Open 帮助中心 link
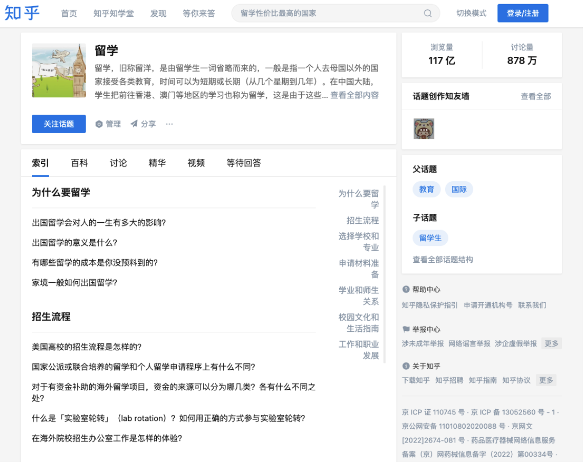This screenshot has height=463, width=586. pyautogui.click(x=428, y=291)
